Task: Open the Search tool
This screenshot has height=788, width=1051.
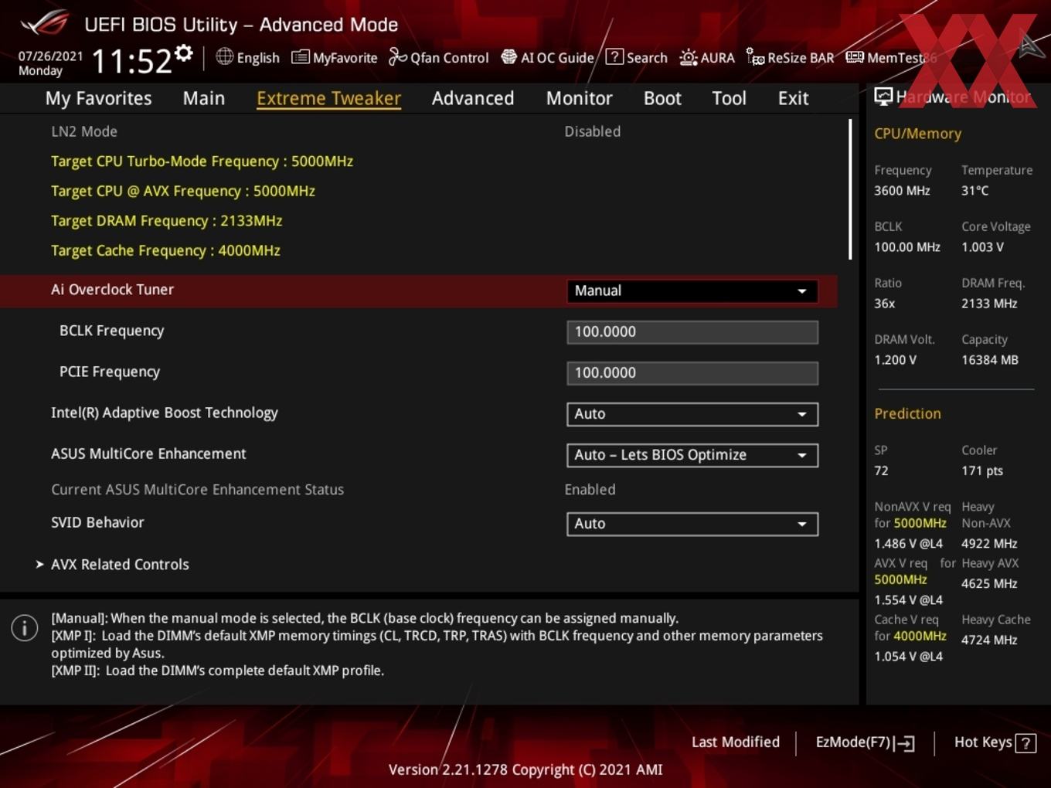Action: [636, 57]
